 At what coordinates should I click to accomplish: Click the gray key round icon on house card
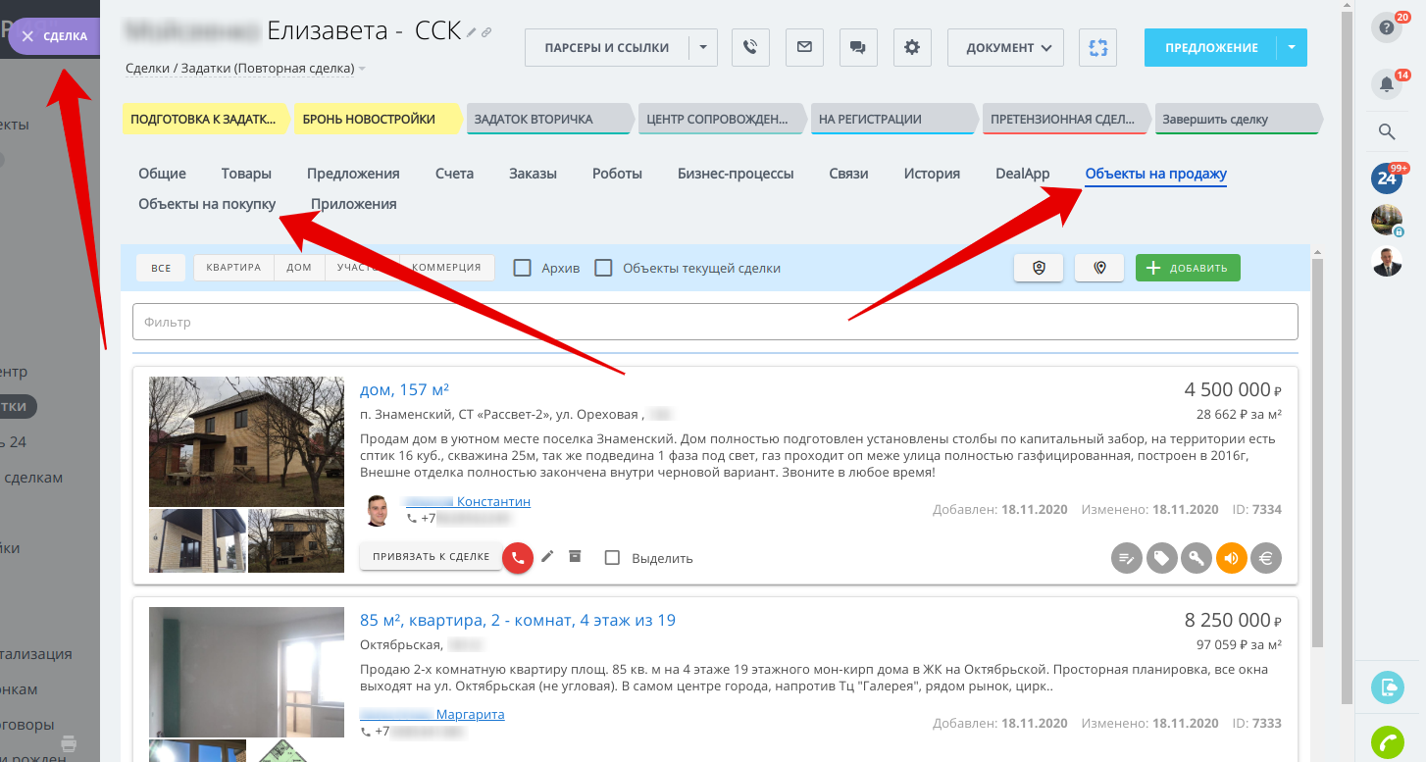[1197, 558]
